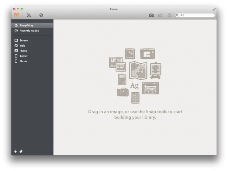Open the Phone collection
This screenshot has width=228, height=171.
tap(33, 61)
